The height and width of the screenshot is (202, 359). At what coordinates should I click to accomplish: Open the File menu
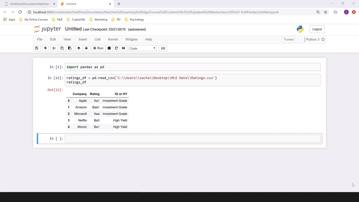tap(39, 39)
